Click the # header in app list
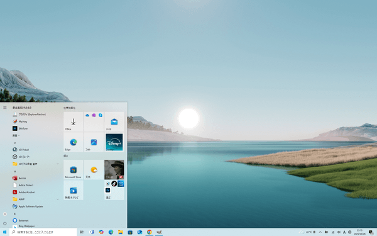The width and height of the screenshot is (377, 236). point(15,143)
